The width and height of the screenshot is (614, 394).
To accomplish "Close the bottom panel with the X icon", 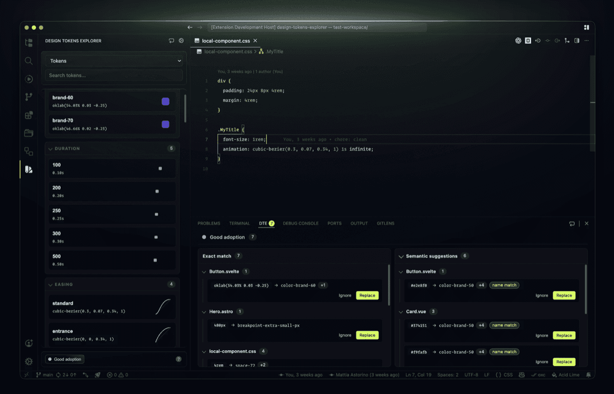I will tap(587, 223).
